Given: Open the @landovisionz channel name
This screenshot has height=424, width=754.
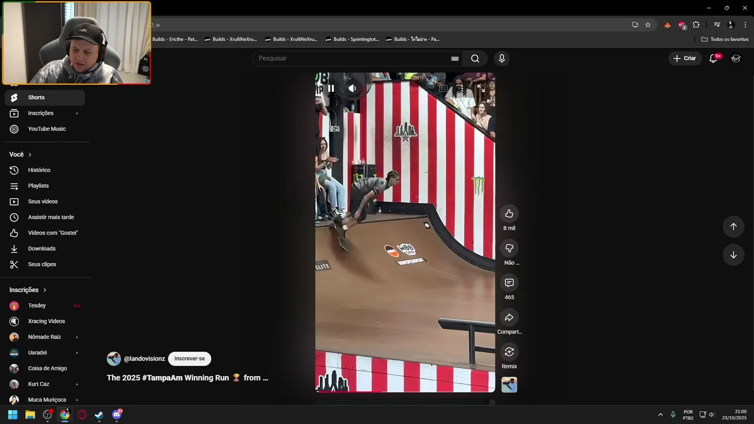Looking at the screenshot, I should pos(144,359).
